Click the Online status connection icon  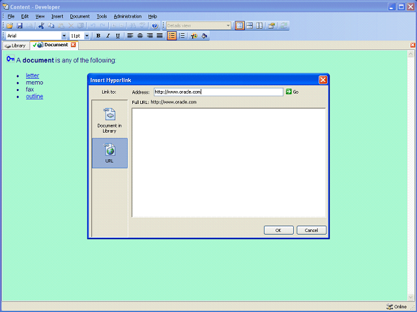390,307
